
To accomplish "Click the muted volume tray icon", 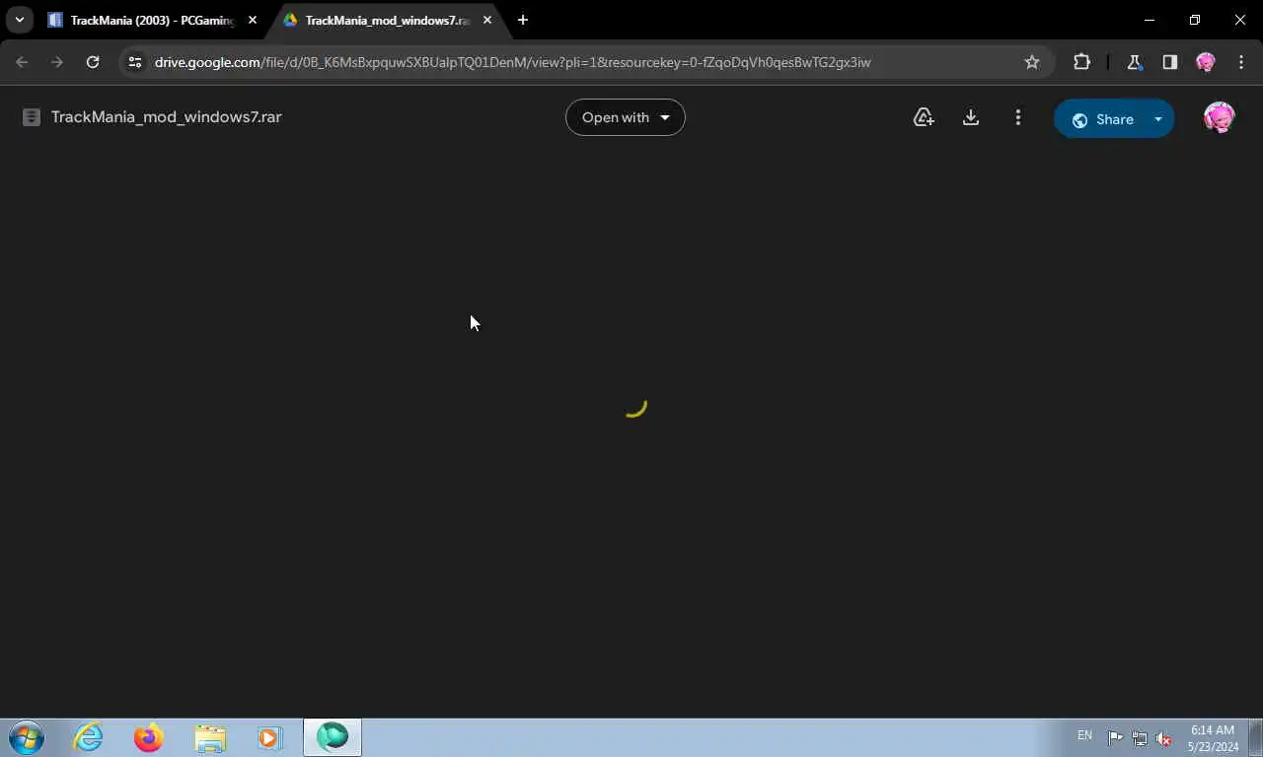I will (1164, 737).
